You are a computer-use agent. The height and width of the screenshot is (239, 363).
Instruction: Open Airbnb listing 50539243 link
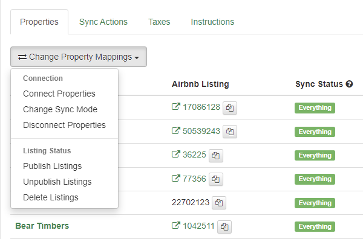pos(196,131)
